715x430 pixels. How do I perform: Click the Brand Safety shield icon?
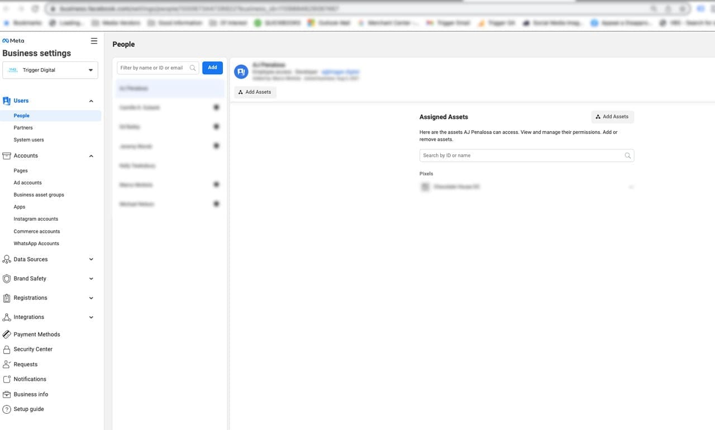[x=6, y=278]
